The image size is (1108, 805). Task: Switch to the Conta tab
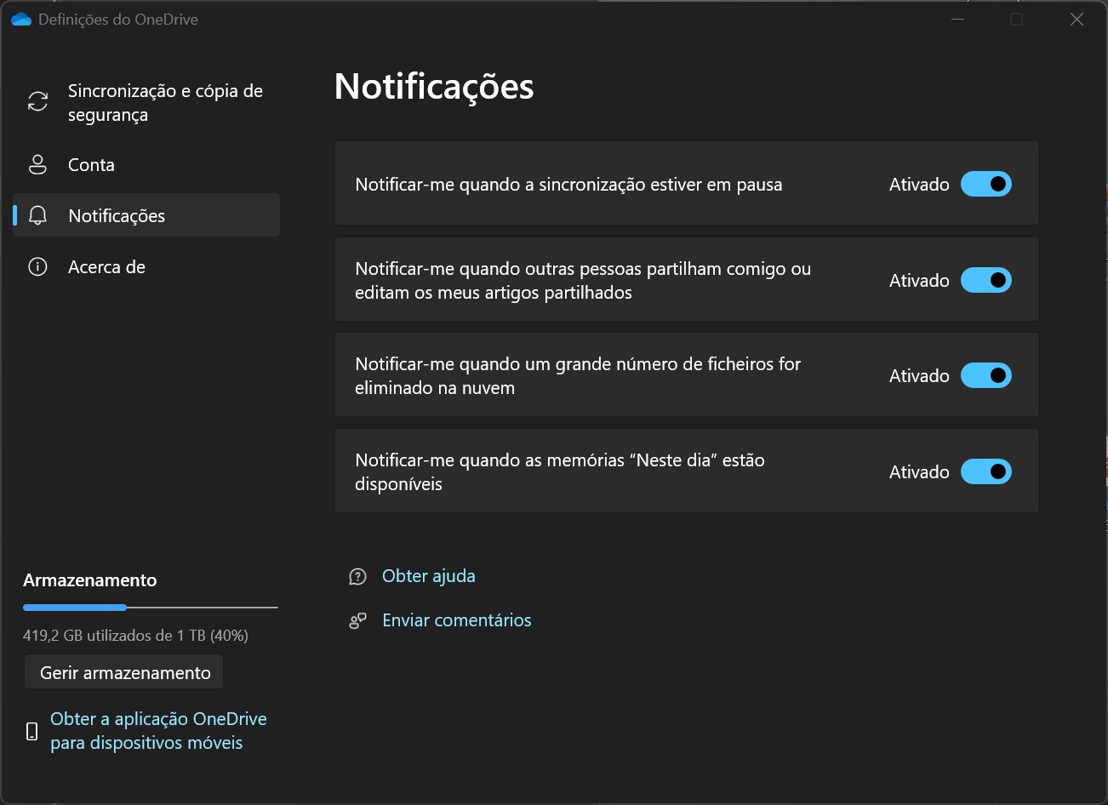point(91,165)
